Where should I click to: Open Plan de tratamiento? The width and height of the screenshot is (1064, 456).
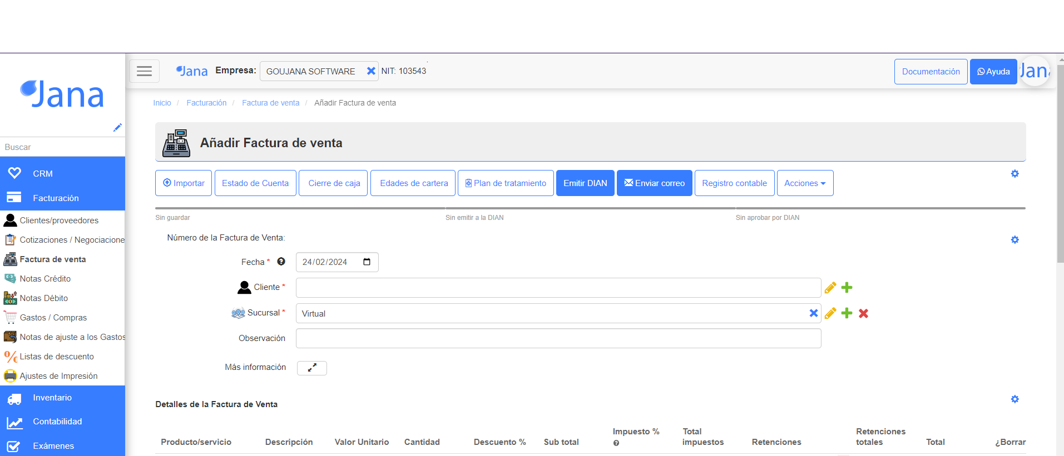coord(506,183)
